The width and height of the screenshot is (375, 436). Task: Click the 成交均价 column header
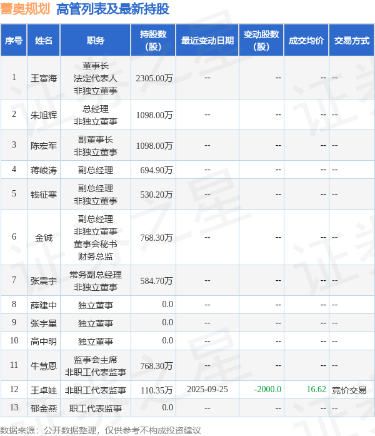tap(306, 41)
